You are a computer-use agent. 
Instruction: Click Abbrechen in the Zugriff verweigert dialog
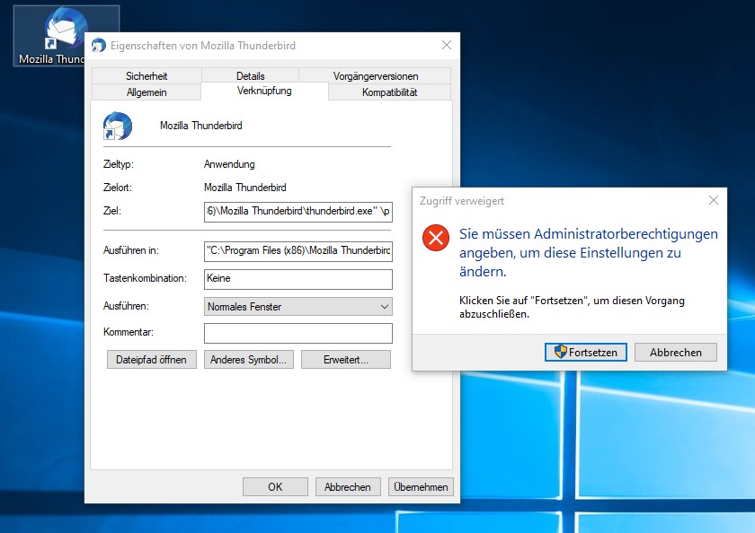point(676,353)
